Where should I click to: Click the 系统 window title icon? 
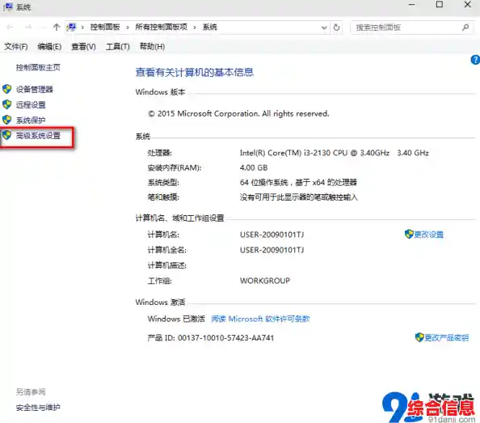(x=8, y=6)
